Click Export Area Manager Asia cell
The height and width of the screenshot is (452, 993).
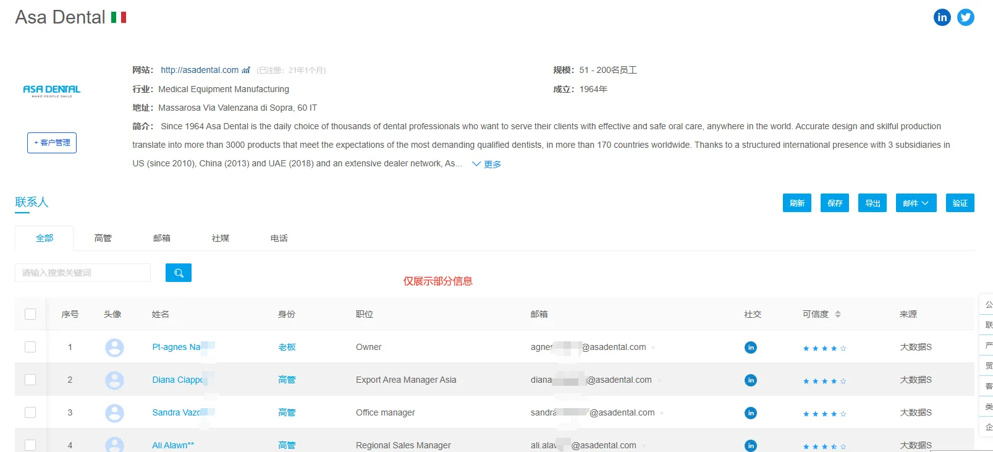point(406,380)
